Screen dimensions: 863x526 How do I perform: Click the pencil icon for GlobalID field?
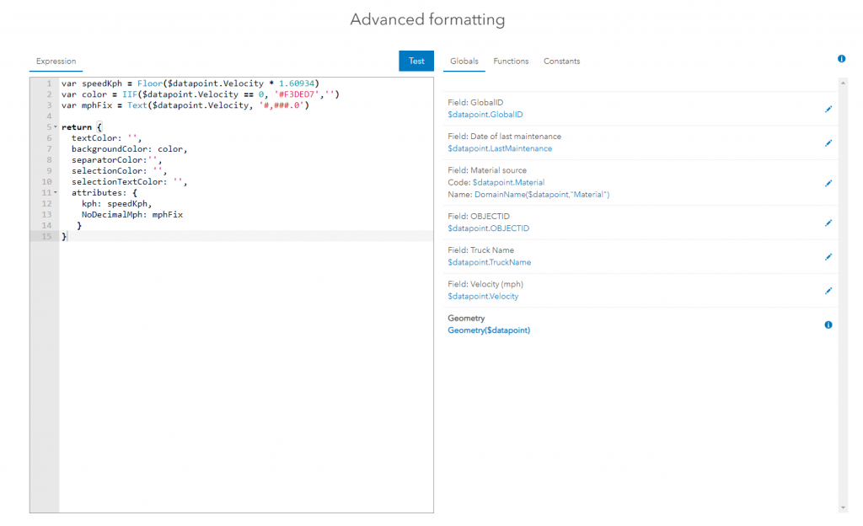[x=828, y=109]
